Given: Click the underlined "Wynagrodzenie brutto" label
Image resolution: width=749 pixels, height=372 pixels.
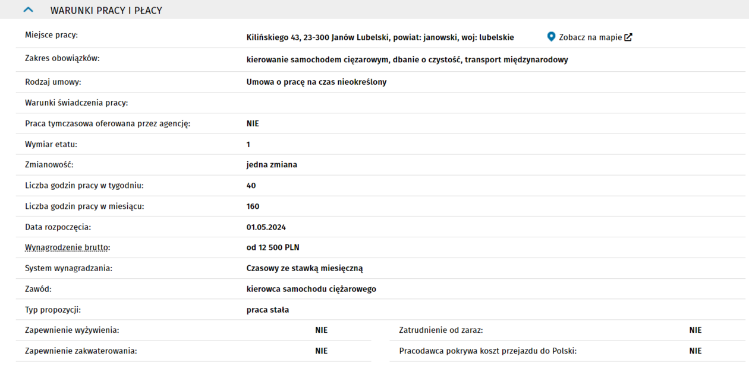Looking at the screenshot, I should (68, 247).
